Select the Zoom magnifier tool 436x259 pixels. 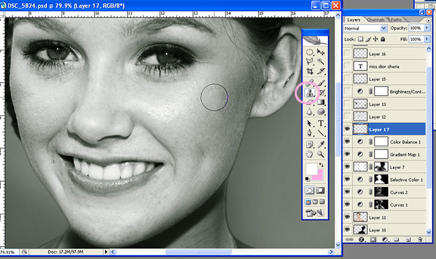pos(322,154)
